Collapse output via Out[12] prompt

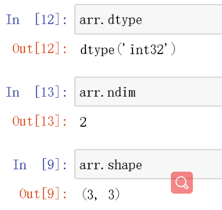pos(40,49)
